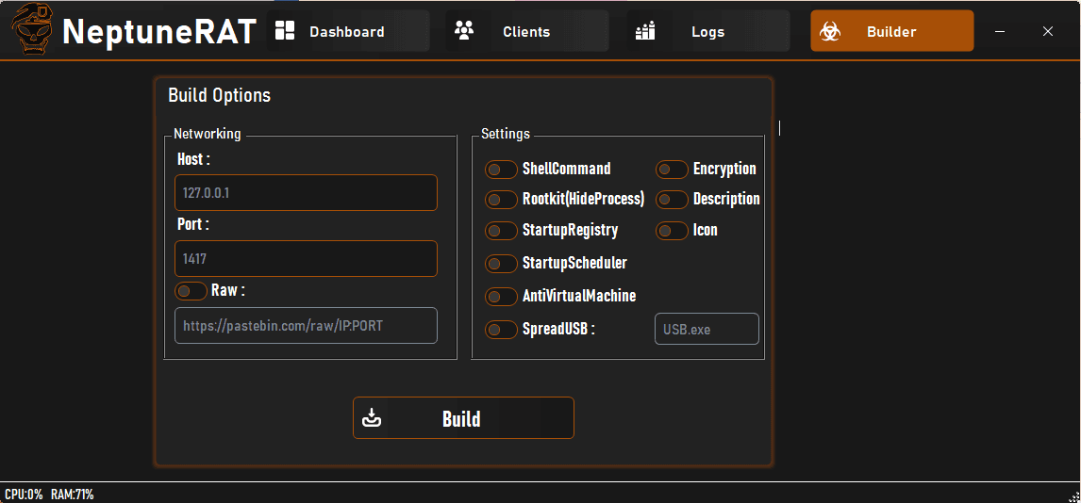Toggle the StartupScheduler switch
Viewport: 1081px width, 503px height.
[501, 264]
